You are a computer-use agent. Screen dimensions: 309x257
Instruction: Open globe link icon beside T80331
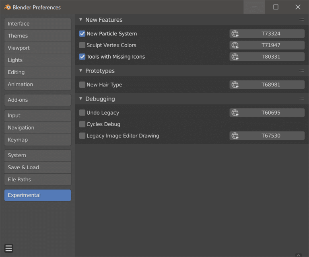235,57
